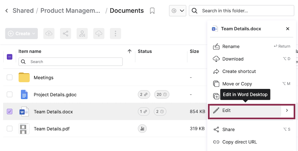The height and width of the screenshot is (151, 298).
Task: Click the 20 versions badge for Project Details.gdoc
Action: (161, 95)
